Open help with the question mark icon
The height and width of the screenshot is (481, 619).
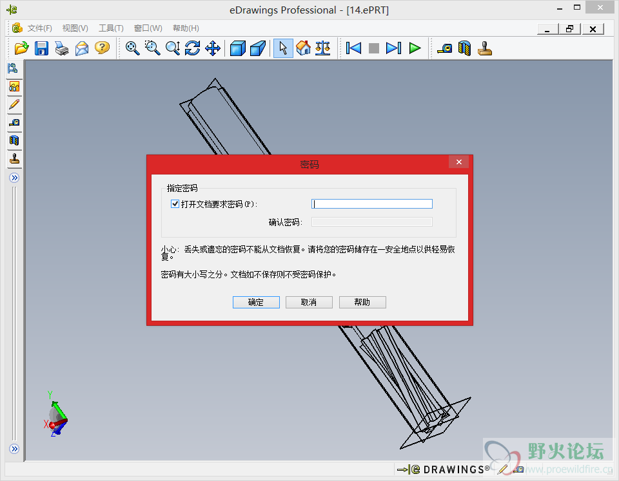tap(102, 48)
